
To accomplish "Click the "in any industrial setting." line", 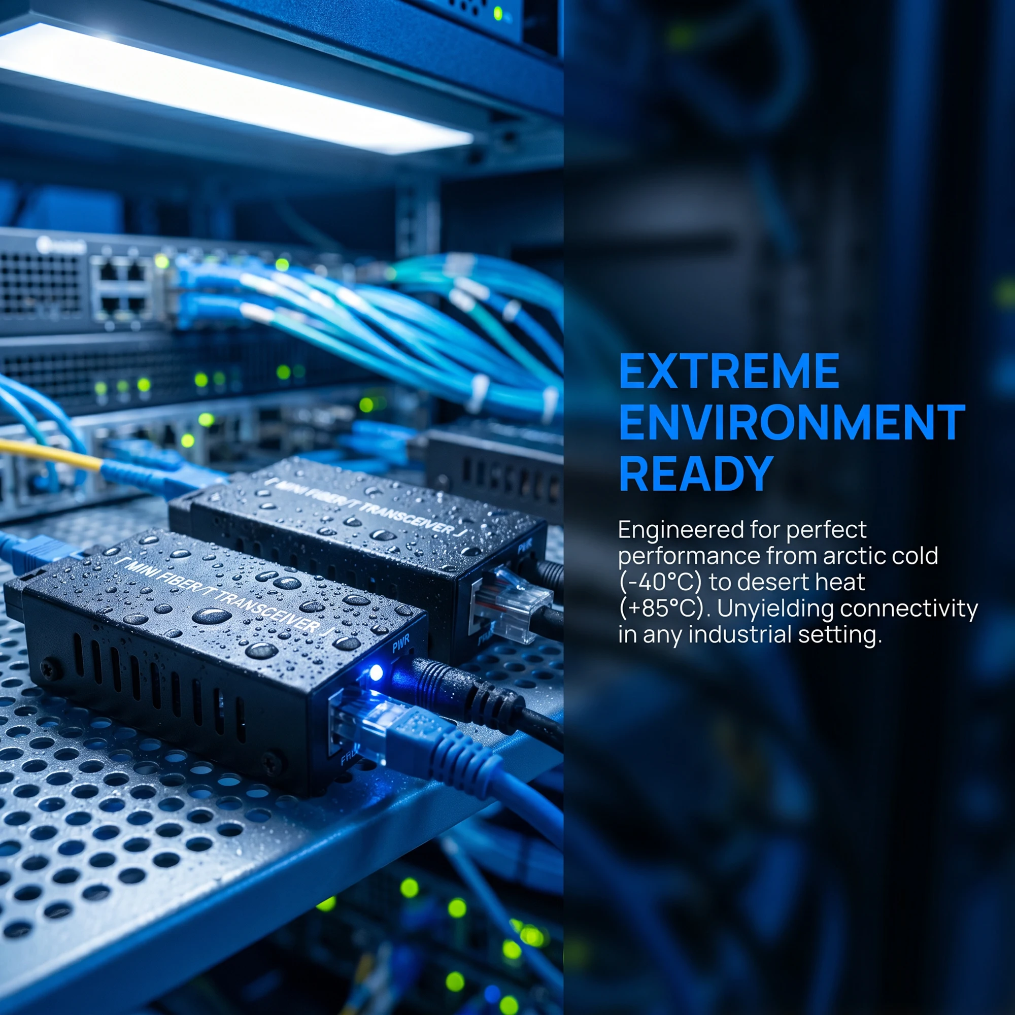I will click(750, 634).
